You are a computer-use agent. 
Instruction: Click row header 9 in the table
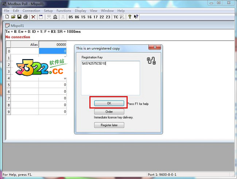(9, 112)
